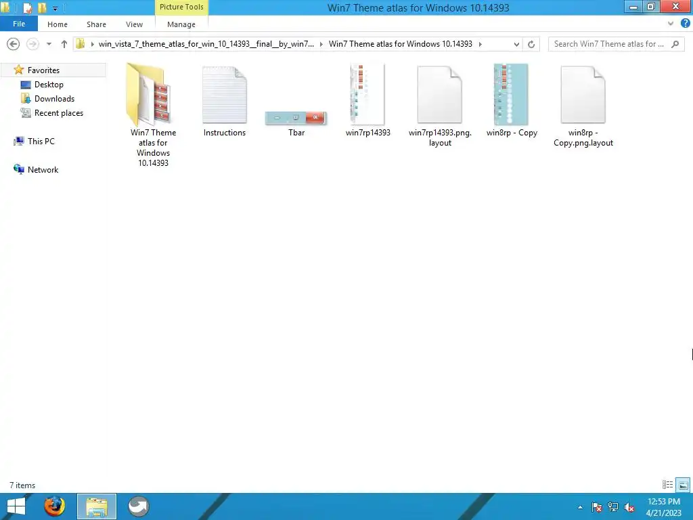Refresh the current folder view
The height and width of the screenshot is (520, 693).
(x=531, y=44)
